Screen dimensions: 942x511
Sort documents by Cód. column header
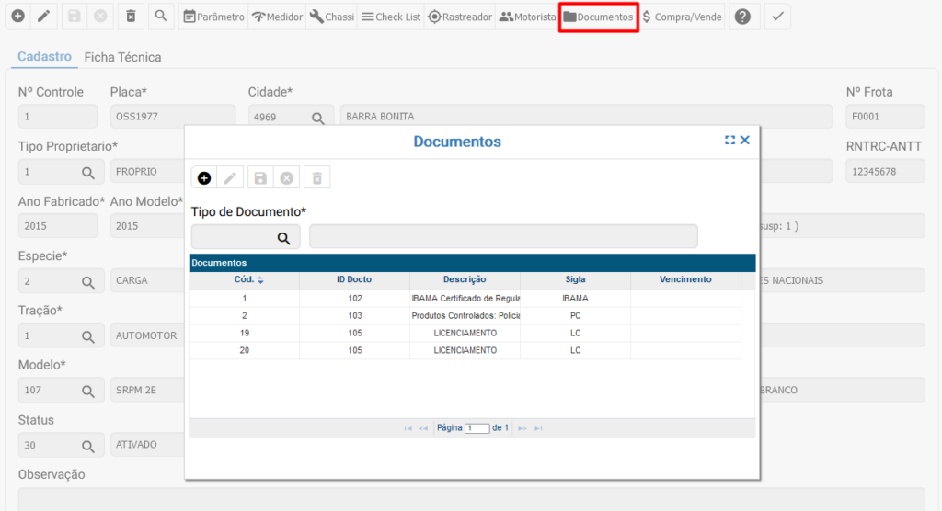click(x=245, y=279)
